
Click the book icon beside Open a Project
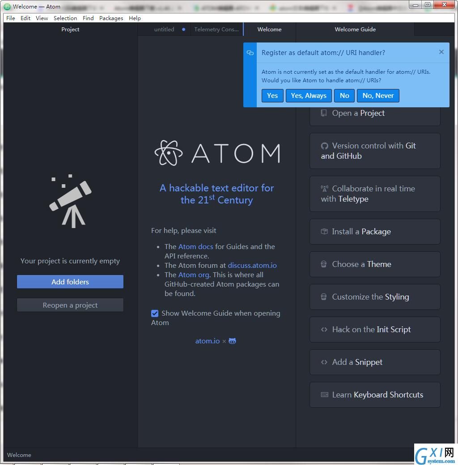pos(324,113)
